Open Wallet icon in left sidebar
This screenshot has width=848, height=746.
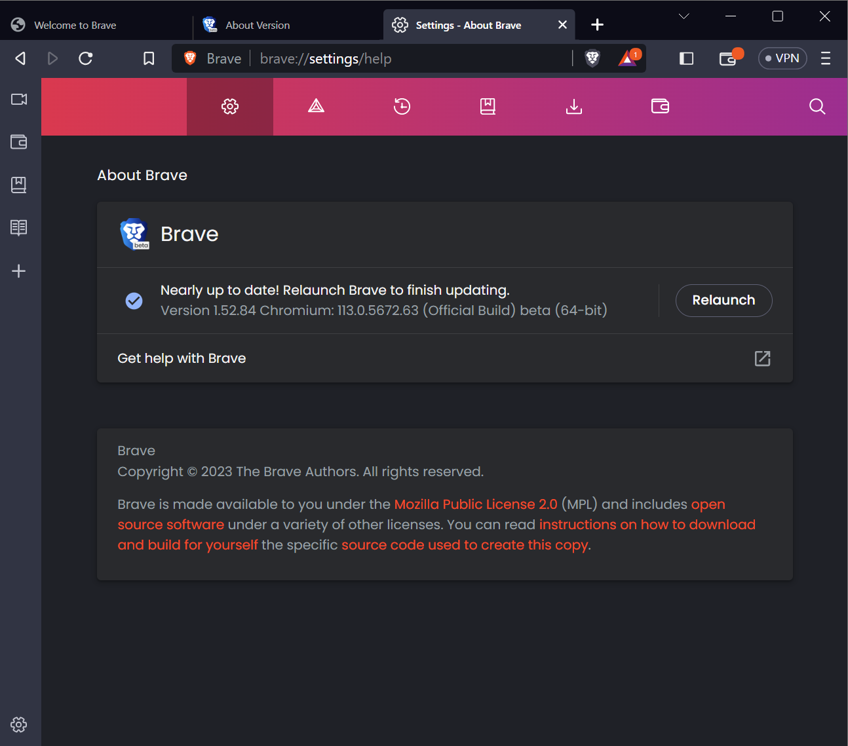pos(19,141)
